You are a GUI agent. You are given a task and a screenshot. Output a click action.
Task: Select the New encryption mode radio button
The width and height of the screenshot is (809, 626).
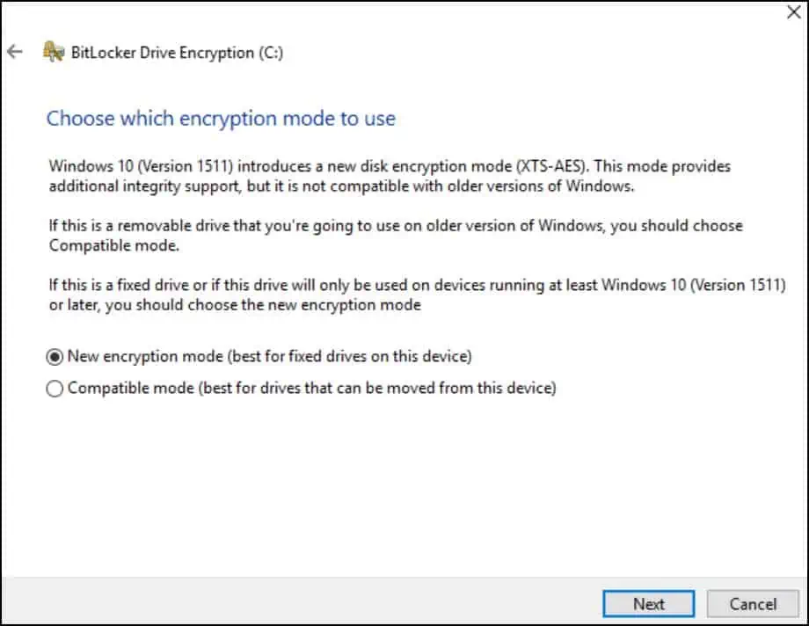coord(55,357)
